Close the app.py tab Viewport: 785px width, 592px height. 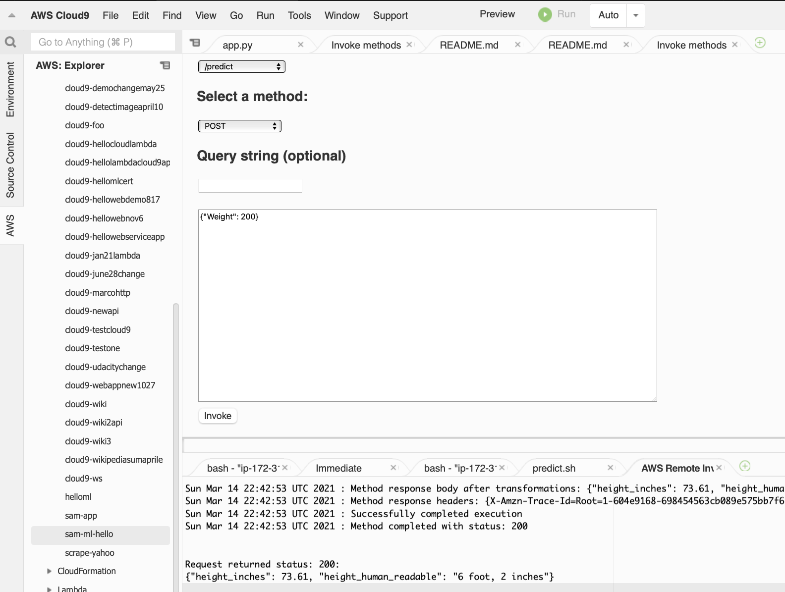click(x=300, y=45)
